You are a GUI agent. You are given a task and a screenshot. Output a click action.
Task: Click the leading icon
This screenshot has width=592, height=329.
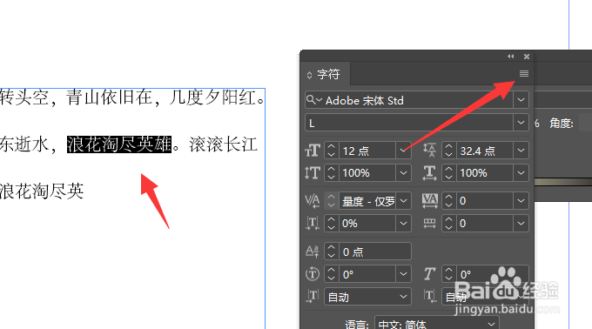click(x=429, y=151)
